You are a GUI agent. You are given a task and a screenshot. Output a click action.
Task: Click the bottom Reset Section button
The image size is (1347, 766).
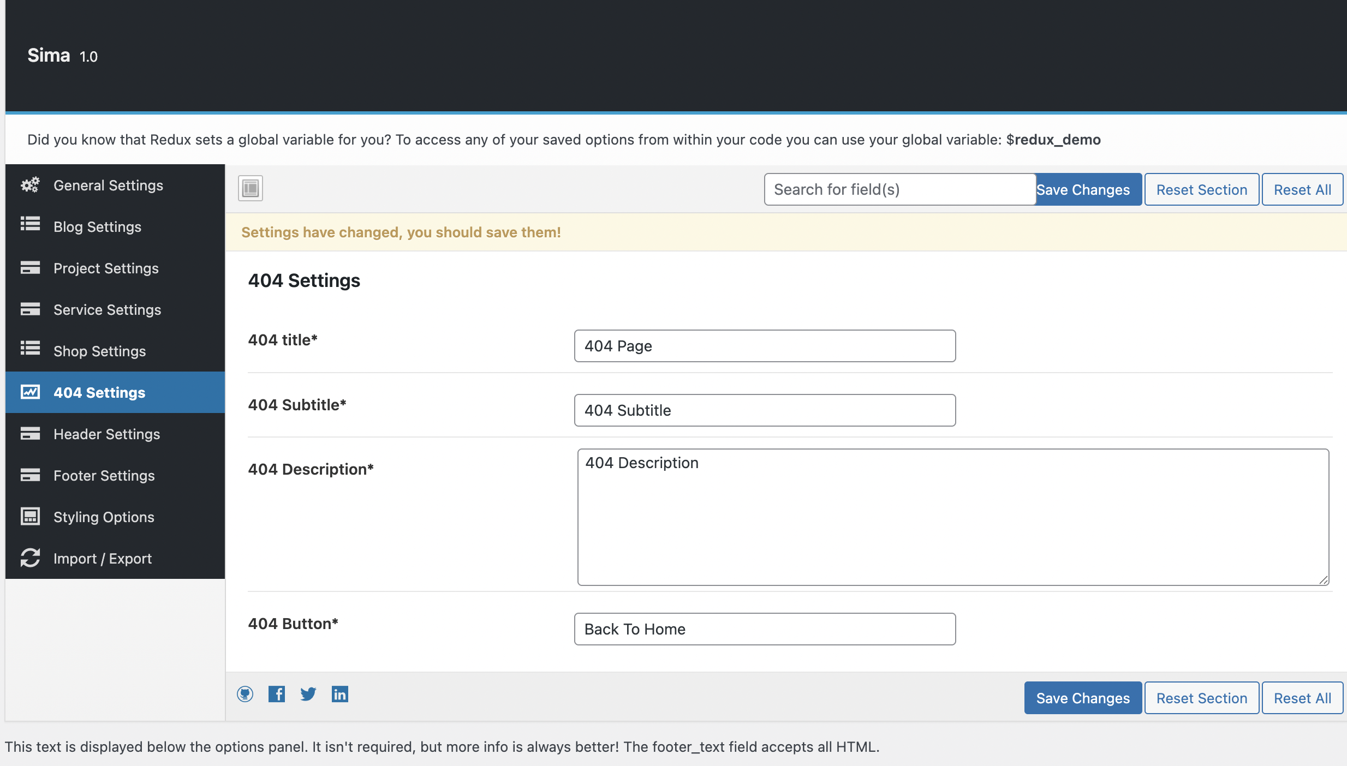point(1202,698)
